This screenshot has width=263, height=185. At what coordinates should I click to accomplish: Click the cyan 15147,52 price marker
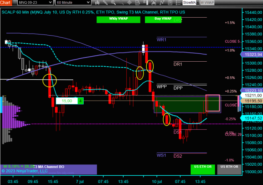(x=252, y=118)
